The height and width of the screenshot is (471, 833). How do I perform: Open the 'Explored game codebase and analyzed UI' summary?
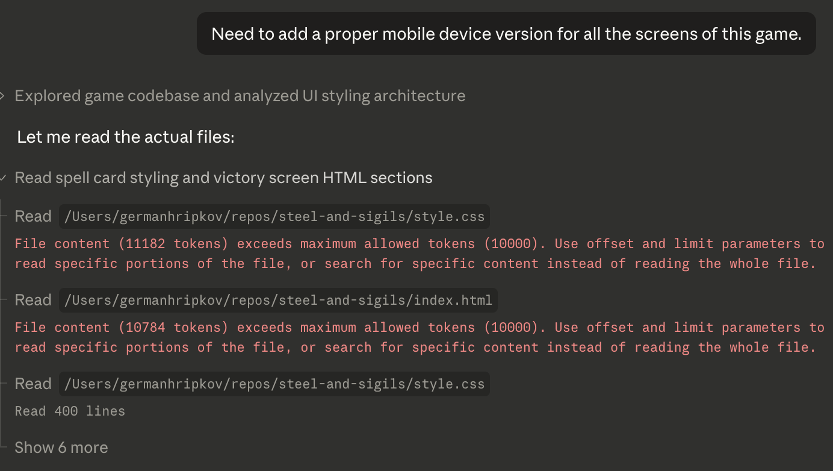click(240, 96)
